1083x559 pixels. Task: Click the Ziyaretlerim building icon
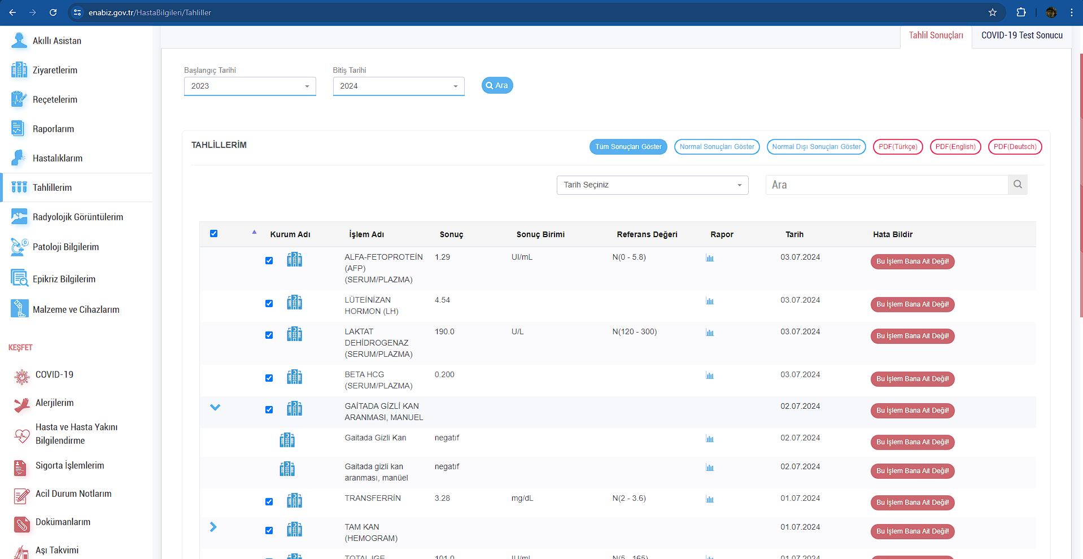19,70
